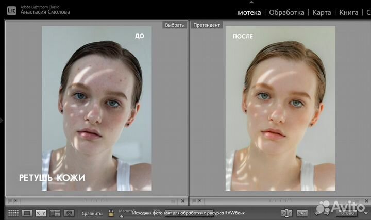This screenshot has height=220, width=371.
Task: Flag the Candidate photo as picked
Action: click(x=194, y=201)
